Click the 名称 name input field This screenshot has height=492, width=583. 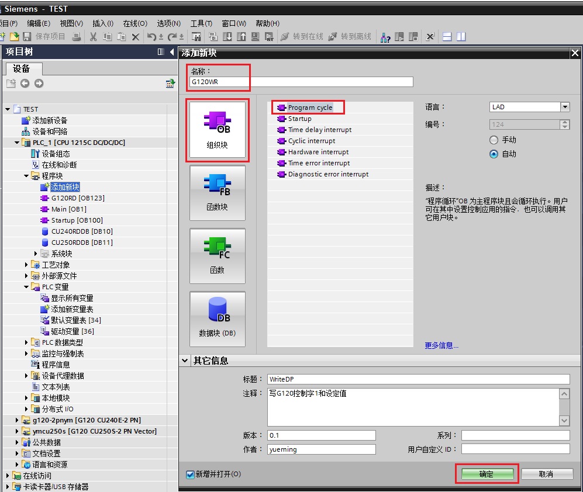coord(301,82)
